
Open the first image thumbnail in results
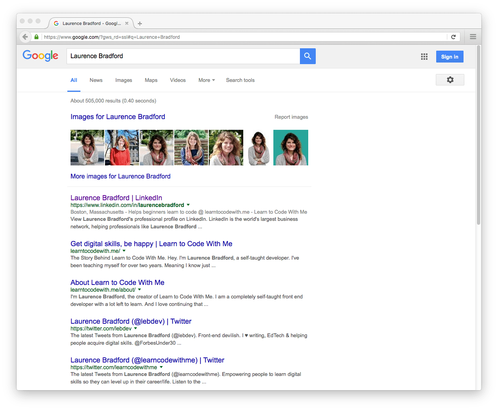point(87,148)
